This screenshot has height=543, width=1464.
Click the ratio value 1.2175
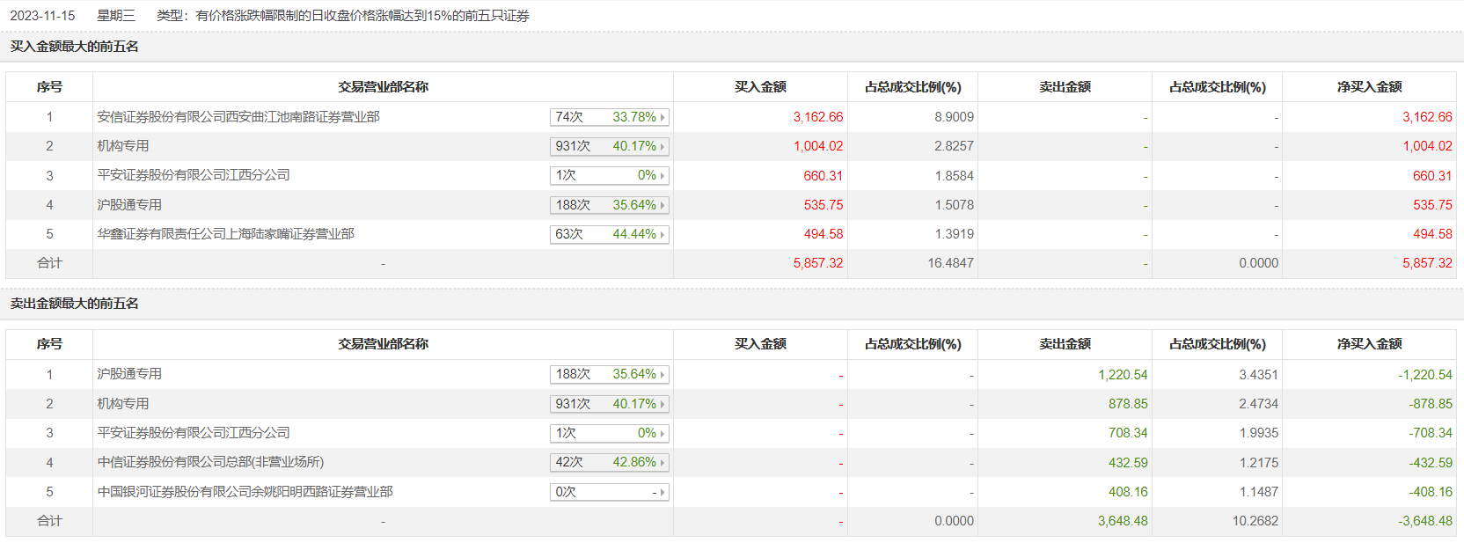coord(1258,463)
